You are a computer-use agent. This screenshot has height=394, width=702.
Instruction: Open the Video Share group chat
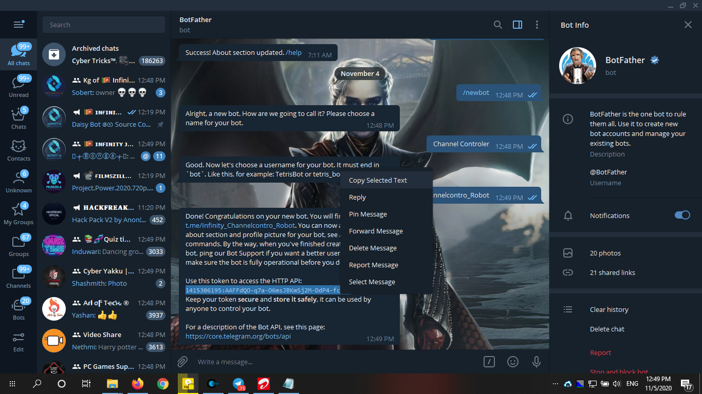point(104,341)
